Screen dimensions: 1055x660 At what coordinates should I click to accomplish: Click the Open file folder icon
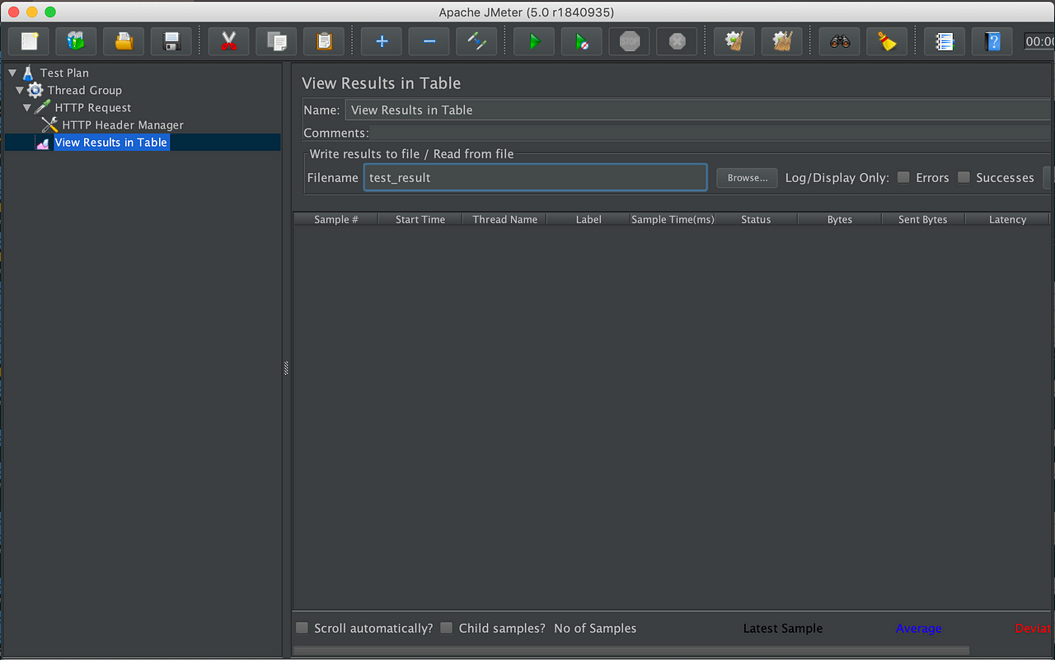click(124, 40)
